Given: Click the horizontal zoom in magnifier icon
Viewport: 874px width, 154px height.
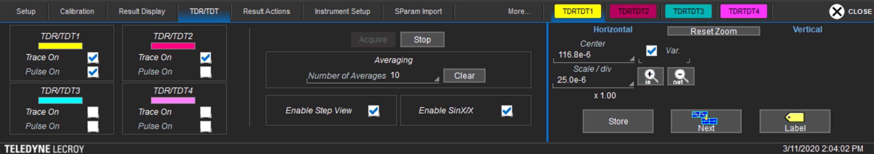Looking at the screenshot, I should tap(650, 76).
